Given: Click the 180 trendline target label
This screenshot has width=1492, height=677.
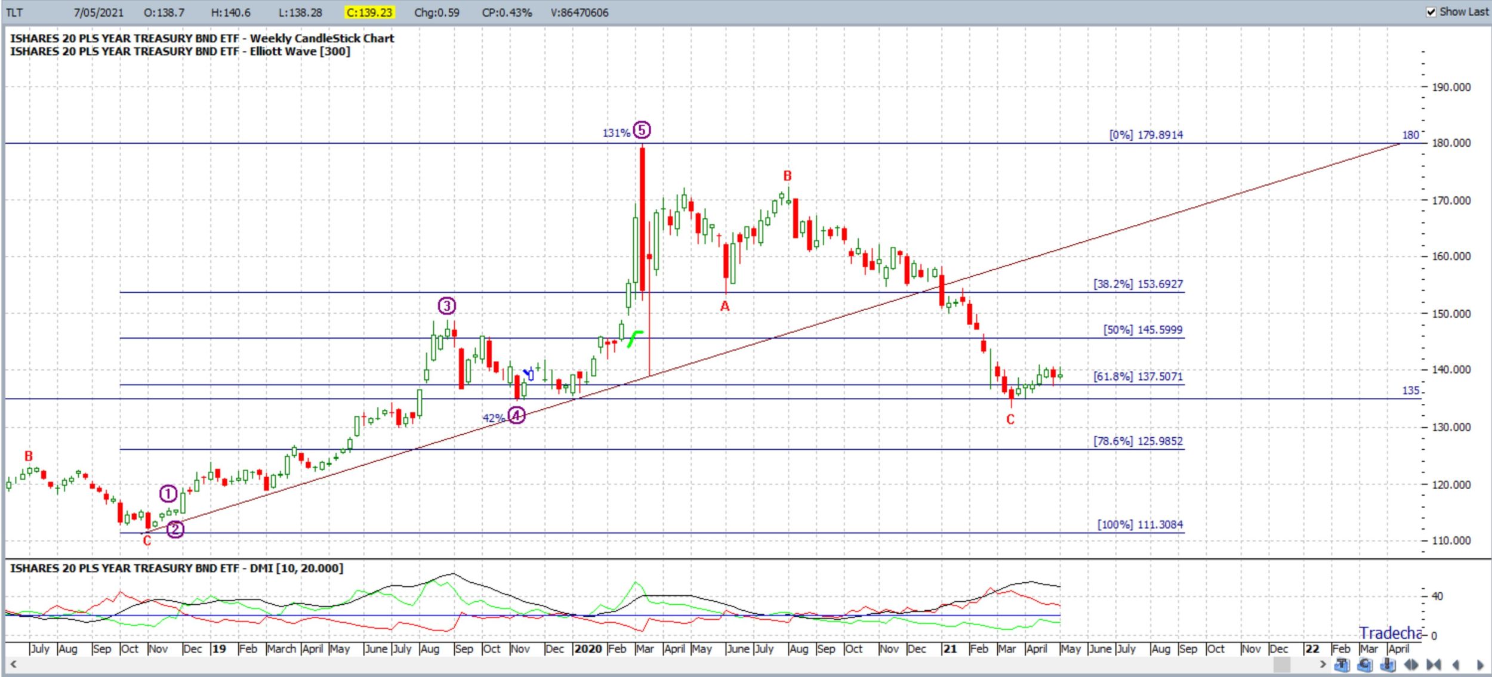Looking at the screenshot, I should (x=1411, y=135).
